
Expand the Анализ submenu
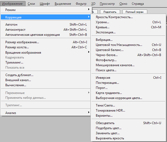tap(89, 112)
